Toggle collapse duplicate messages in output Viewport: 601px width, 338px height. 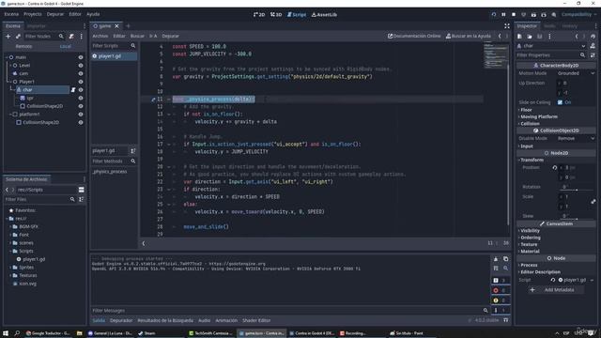point(496,269)
